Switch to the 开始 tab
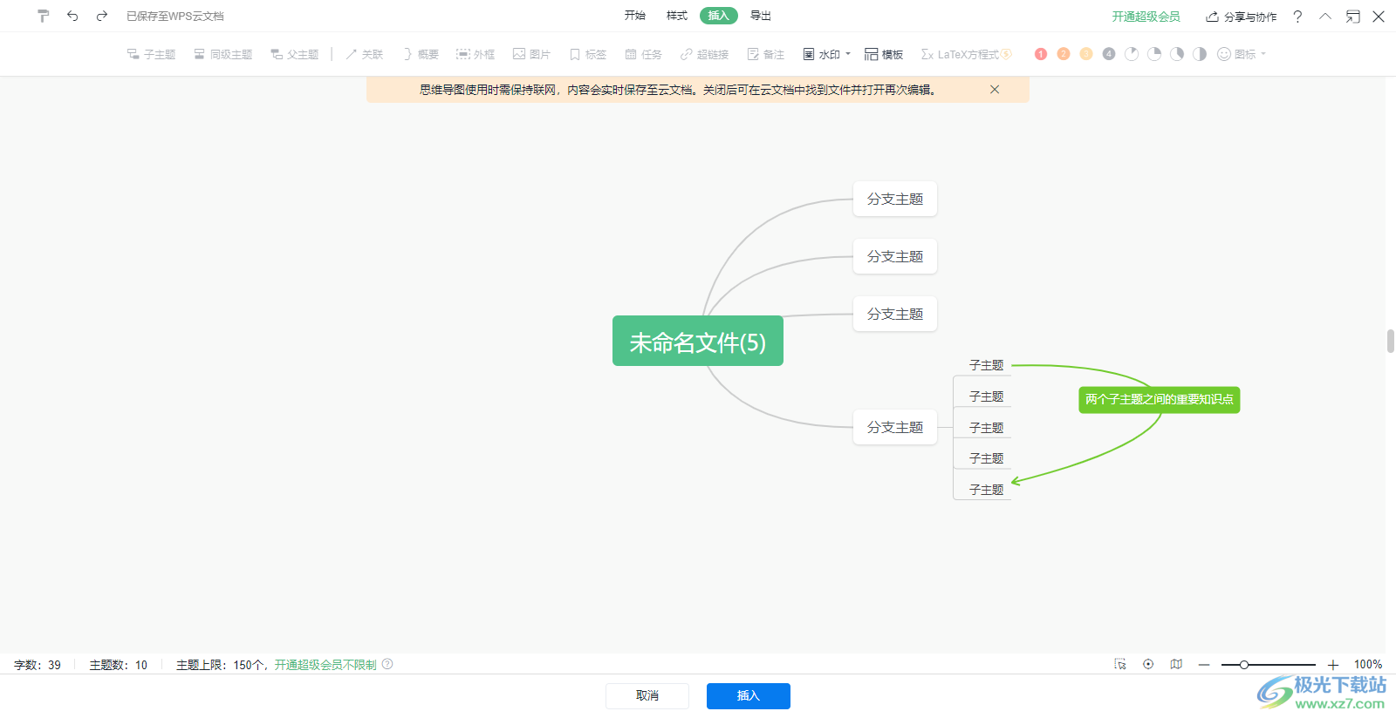This screenshot has height=718, width=1396. pyautogui.click(x=635, y=16)
